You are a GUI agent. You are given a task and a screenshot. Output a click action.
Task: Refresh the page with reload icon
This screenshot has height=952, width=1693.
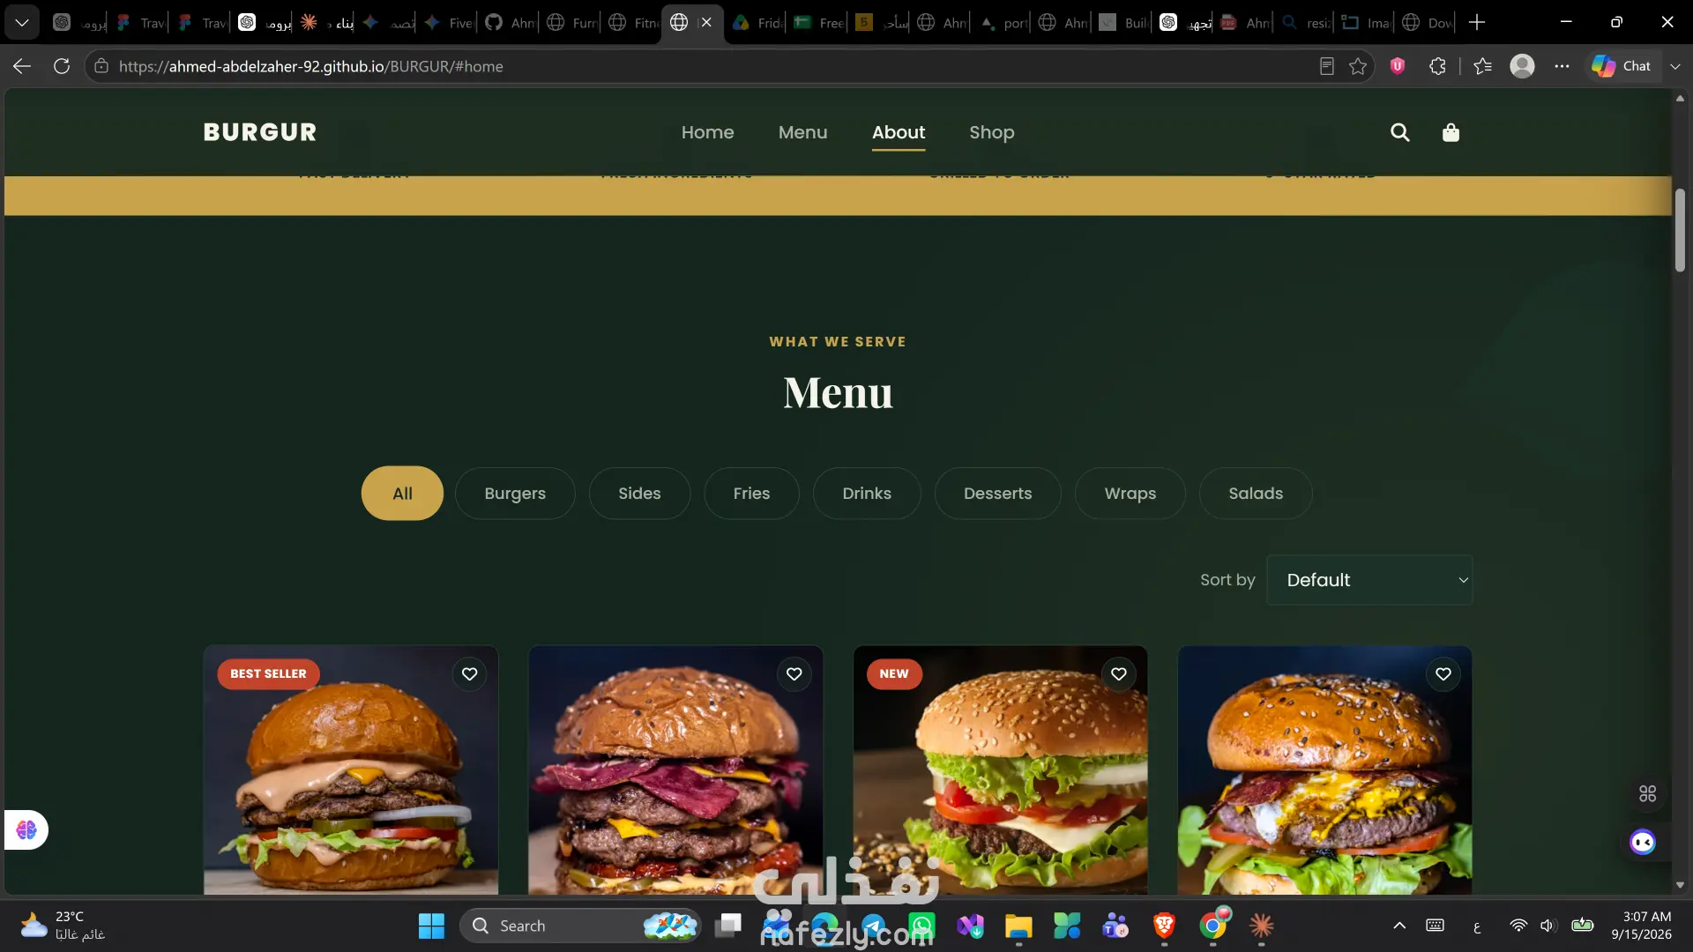[x=62, y=66]
